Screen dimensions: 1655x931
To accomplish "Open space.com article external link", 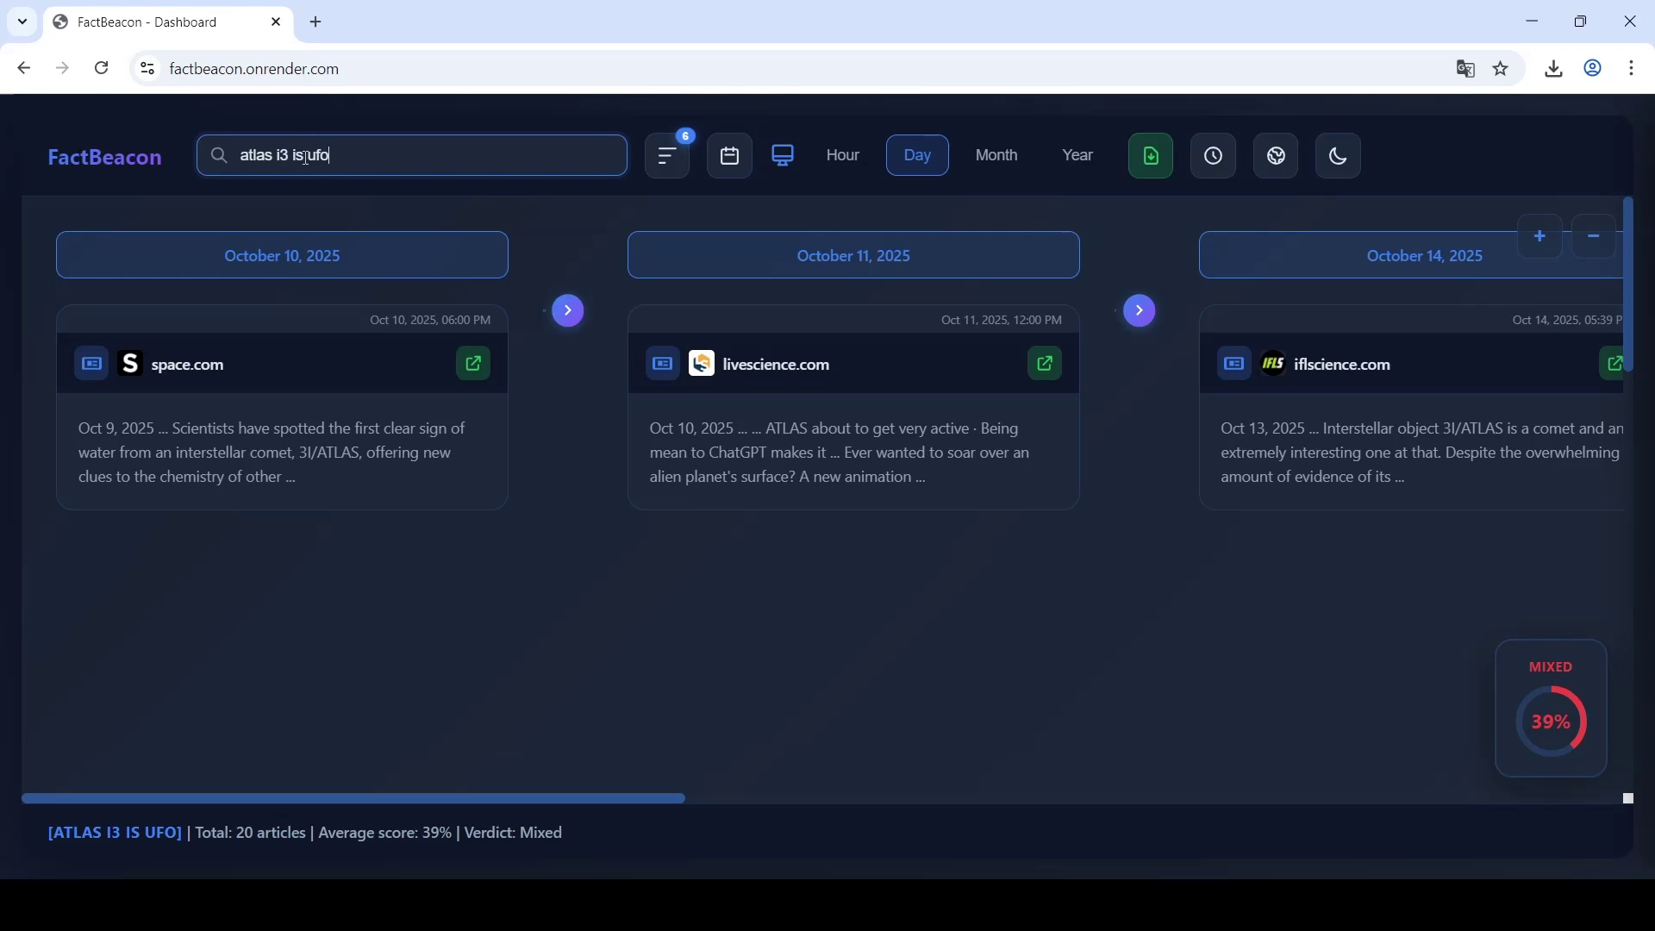I will (x=473, y=364).
